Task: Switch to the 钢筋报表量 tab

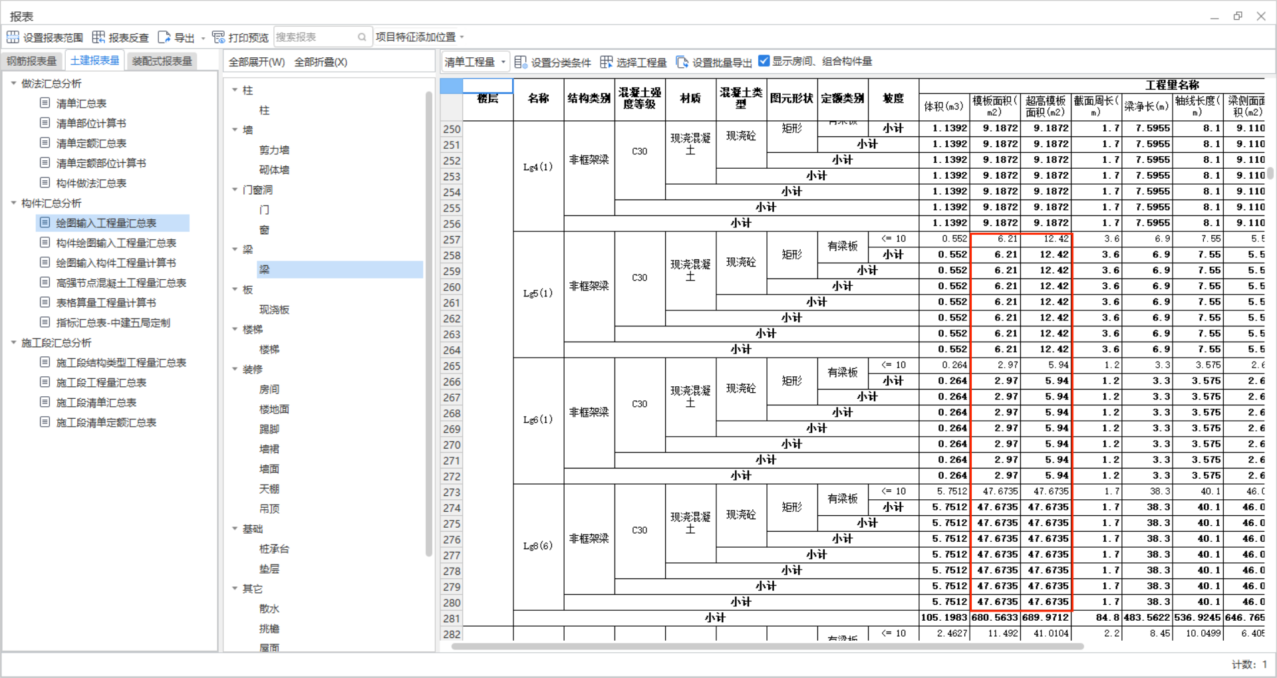Action: pos(32,61)
